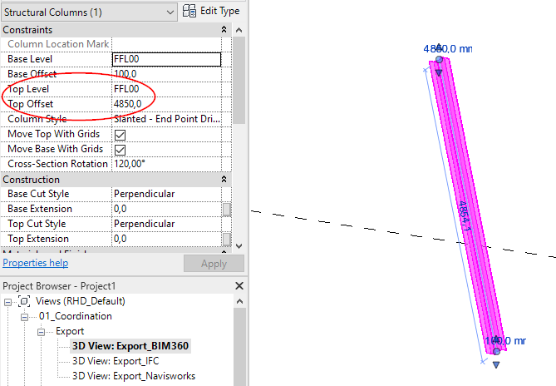Click the Base Extension value 0,0
The height and width of the screenshot is (386, 556).
[x=166, y=209]
